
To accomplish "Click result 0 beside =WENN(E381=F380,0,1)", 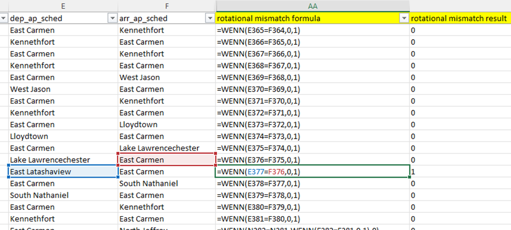I will pyautogui.click(x=460, y=218).
